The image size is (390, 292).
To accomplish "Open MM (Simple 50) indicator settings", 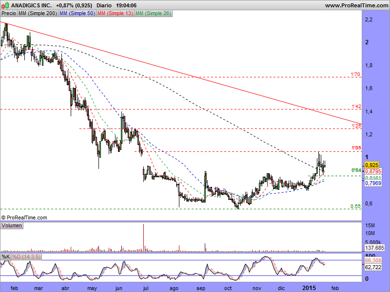I will pos(77,14).
